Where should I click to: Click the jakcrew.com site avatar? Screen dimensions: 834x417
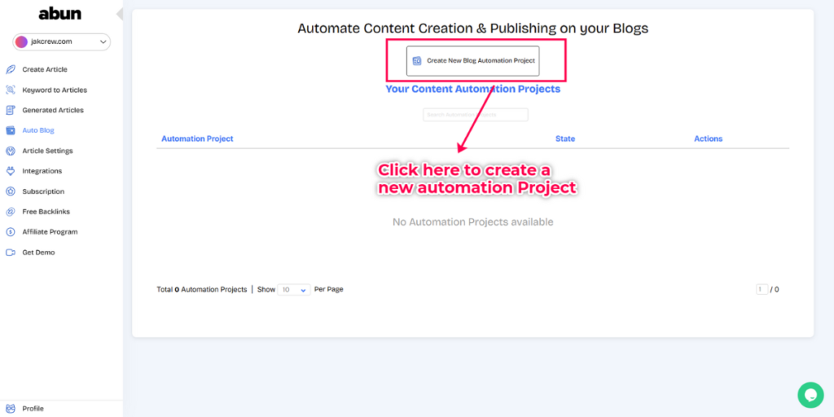[x=21, y=42]
